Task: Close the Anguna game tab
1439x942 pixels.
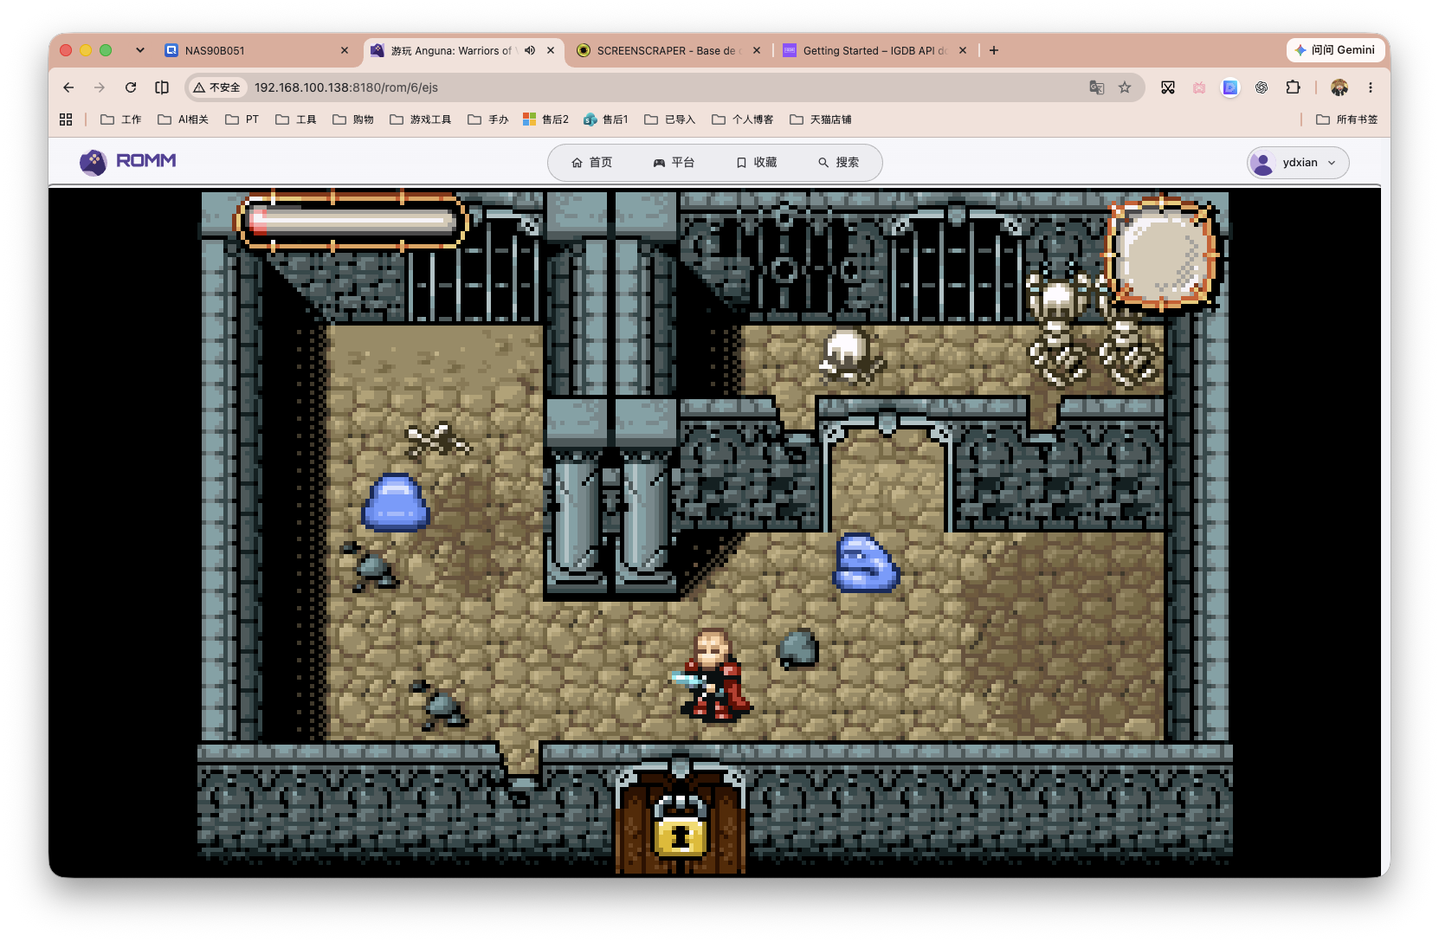Action: 551,50
